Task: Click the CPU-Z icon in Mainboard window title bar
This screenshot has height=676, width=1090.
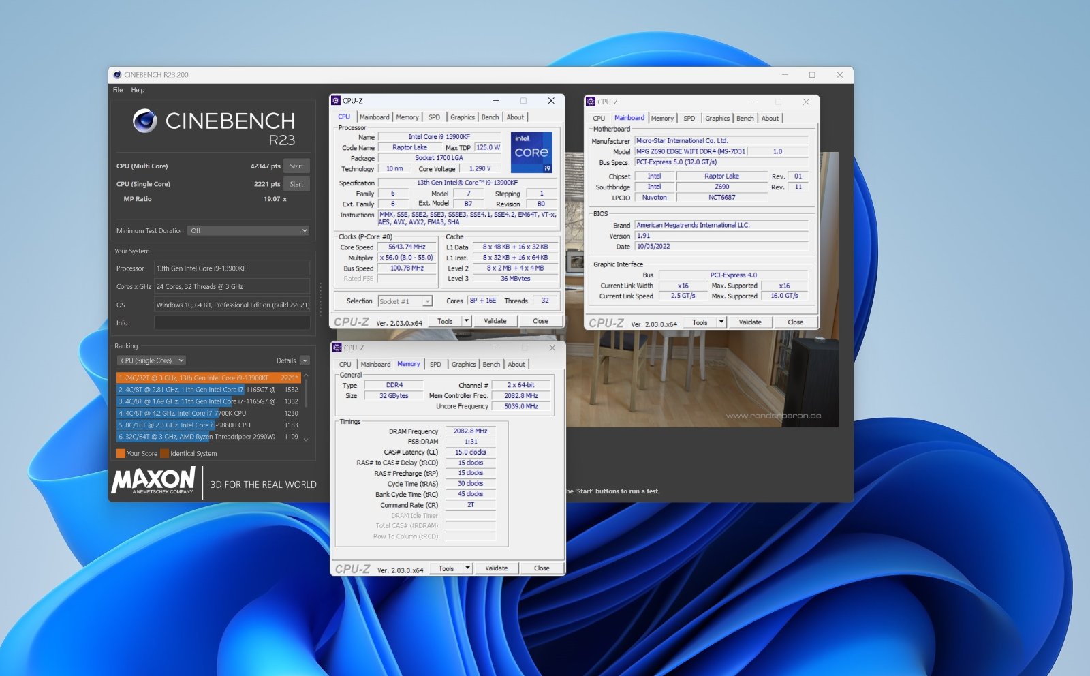Action: tap(591, 102)
